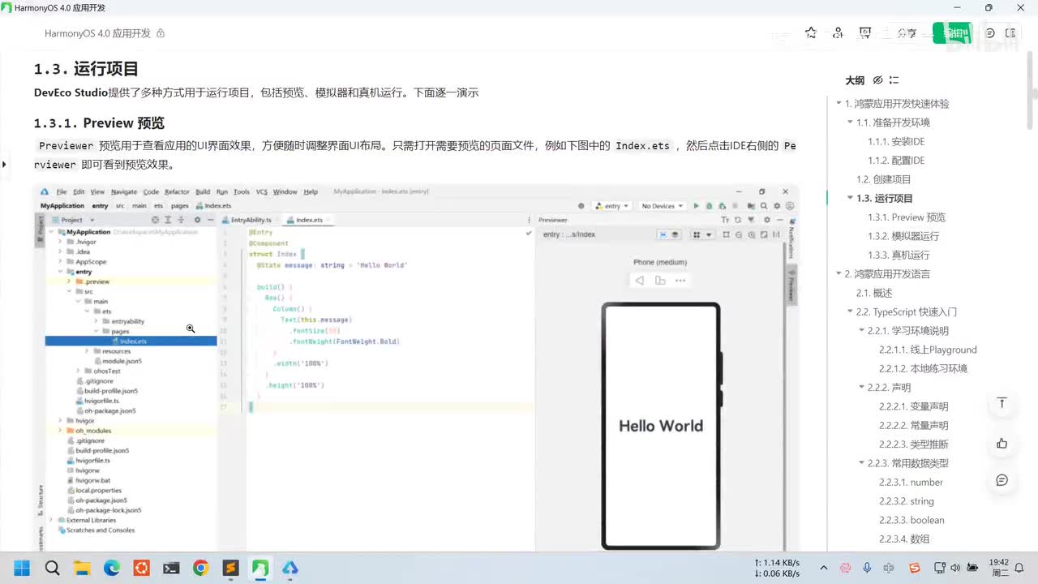1038x584 pixels.
Task: Start presentation mode from the header
Action: (865, 33)
